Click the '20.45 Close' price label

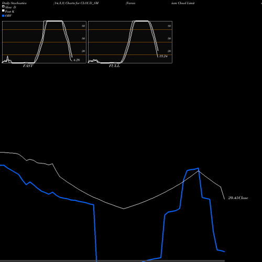pos(238,198)
